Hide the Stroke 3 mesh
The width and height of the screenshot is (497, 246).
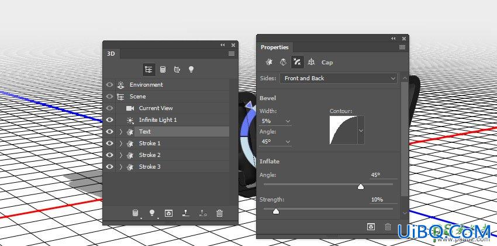pos(109,167)
